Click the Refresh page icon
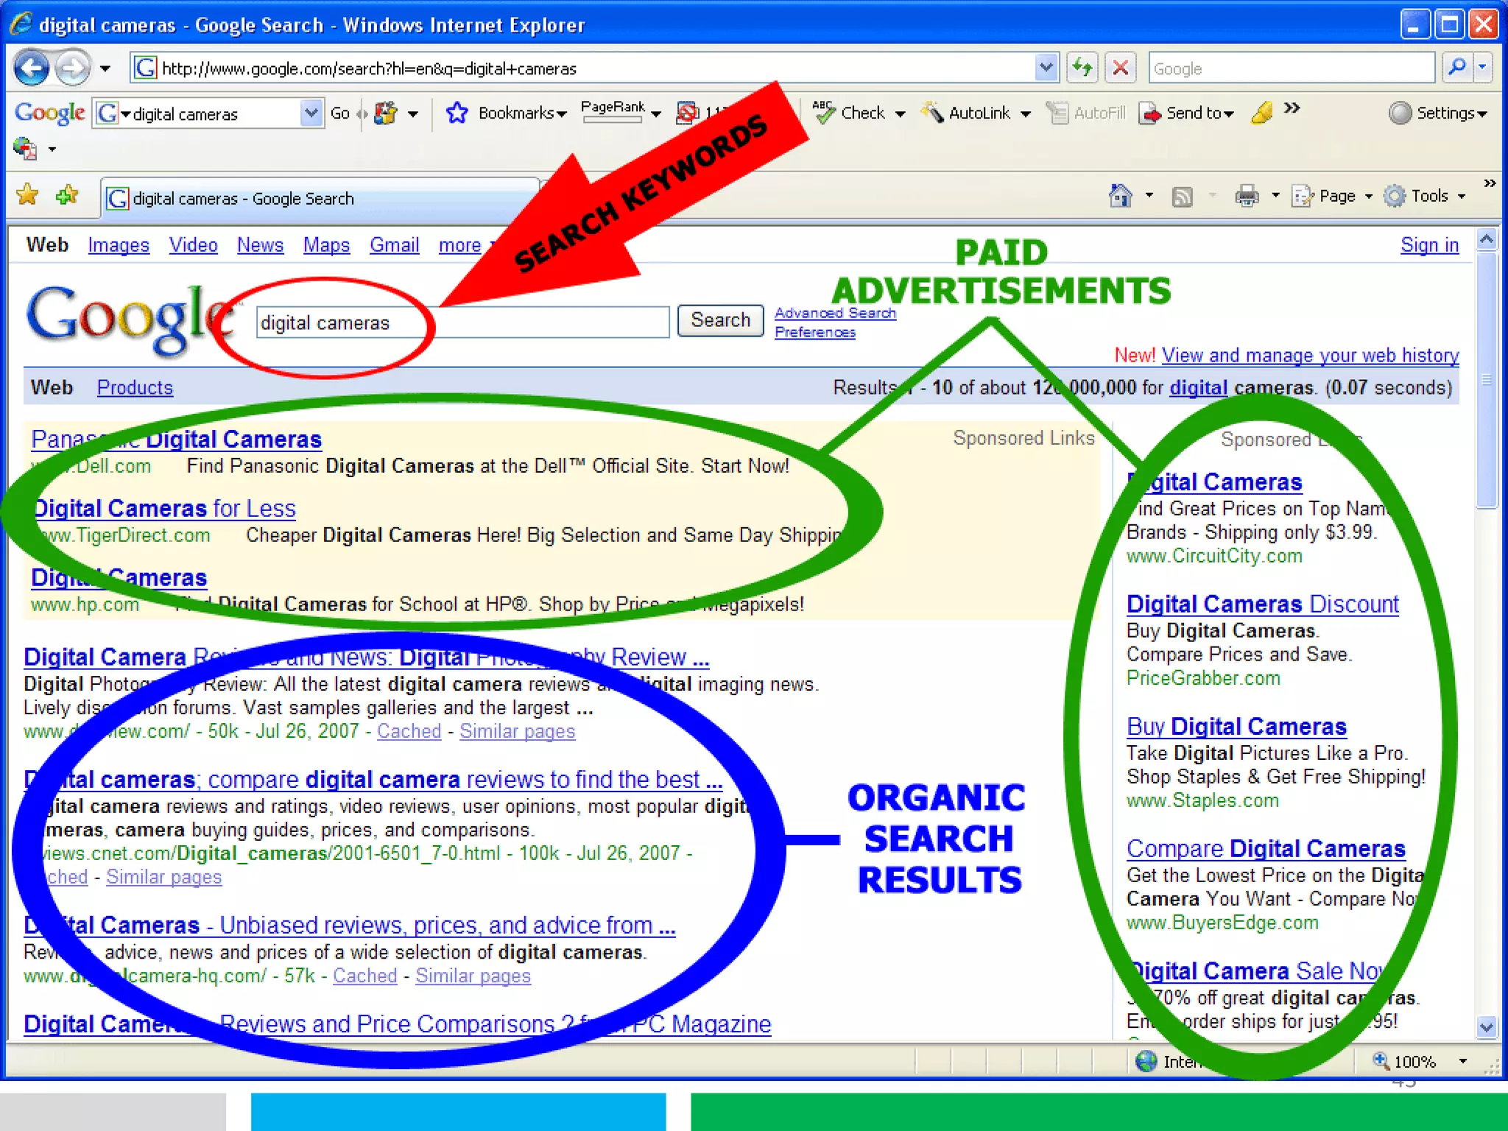 tap(1082, 68)
